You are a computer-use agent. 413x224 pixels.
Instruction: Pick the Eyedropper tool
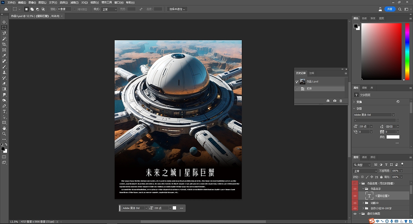tap(4, 55)
